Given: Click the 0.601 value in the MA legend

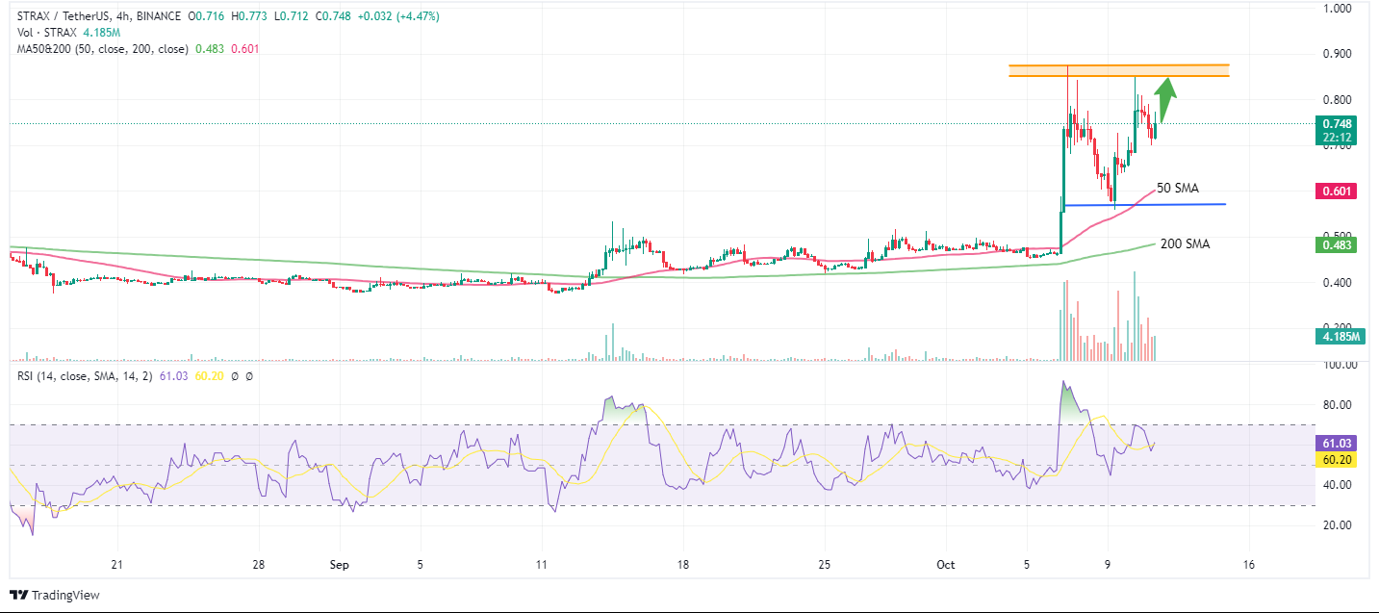Looking at the screenshot, I should (244, 48).
